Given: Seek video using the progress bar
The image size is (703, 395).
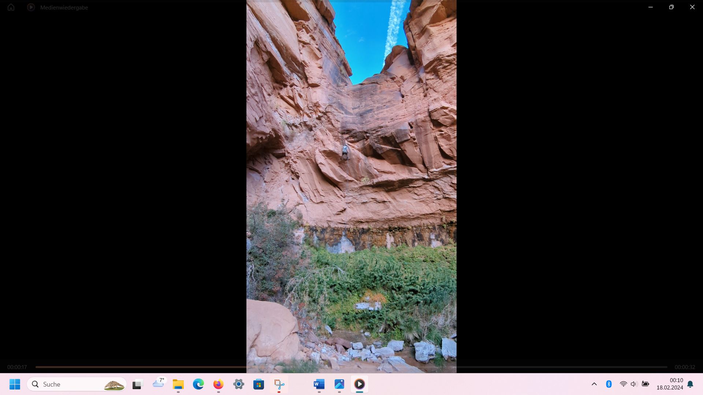Looking at the screenshot, I should (351, 367).
